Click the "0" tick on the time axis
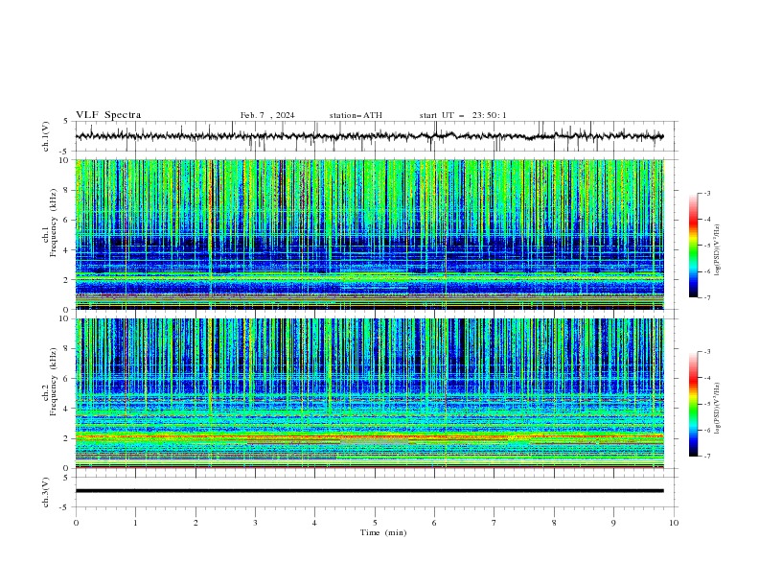Viewport: 759px width, 587px height. pos(76,523)
